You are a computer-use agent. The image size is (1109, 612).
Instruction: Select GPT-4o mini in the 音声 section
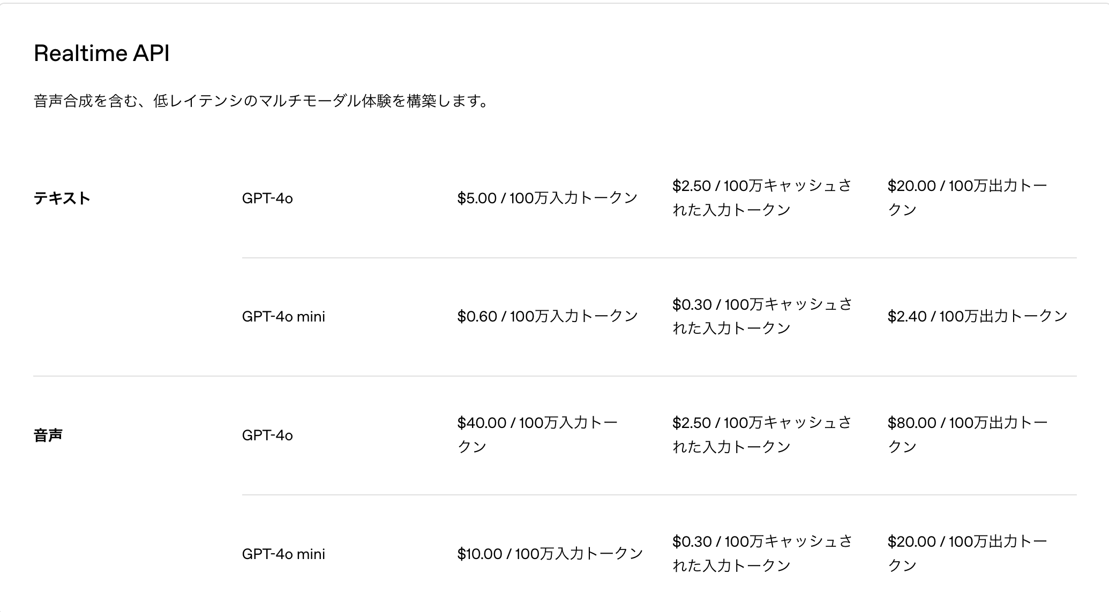[283, 554]
